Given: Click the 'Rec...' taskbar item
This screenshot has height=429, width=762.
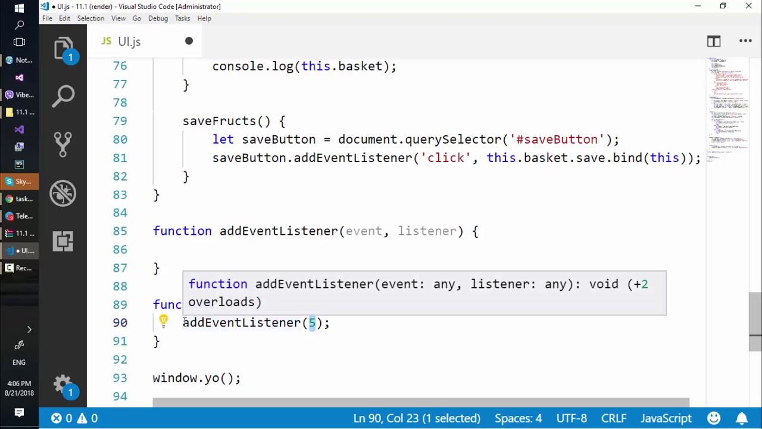Looking at the screenshot, I should [19, 268].
